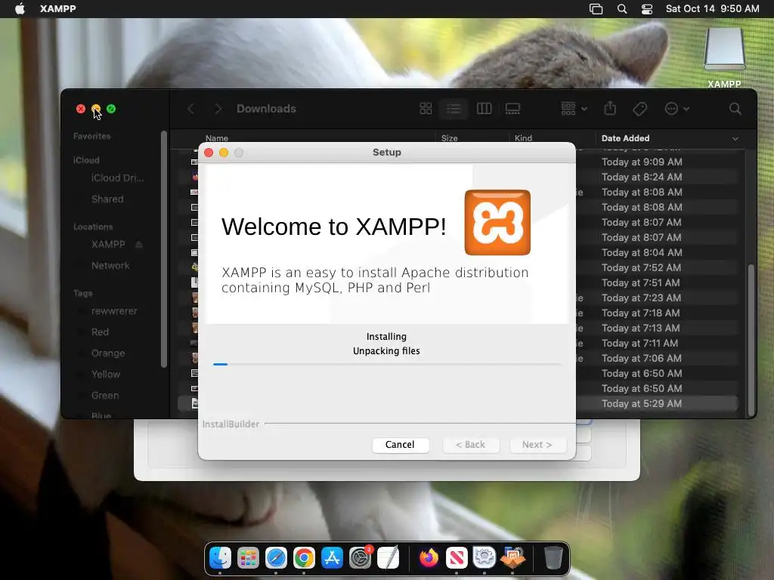774x580 pixels.
Task: Click the Finder back arrow
Action: [x=191, y=109]
